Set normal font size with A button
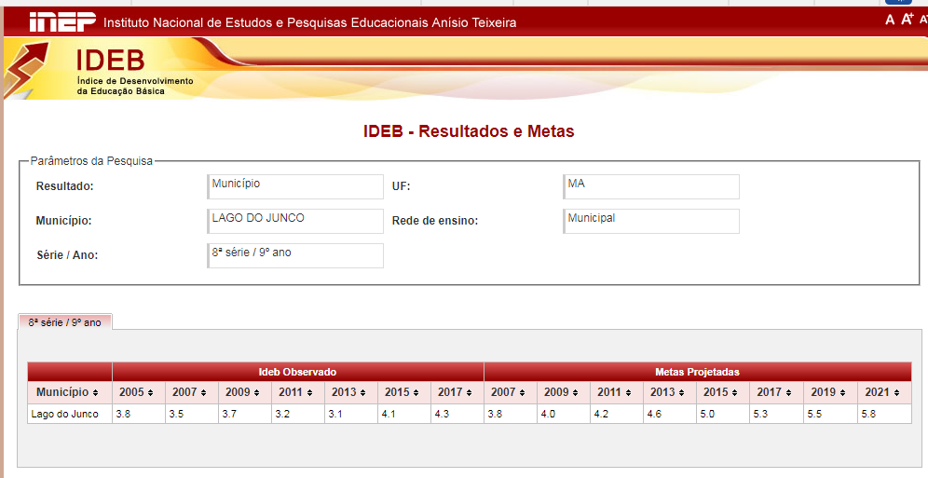The width and height of the screenshot is (928, 478). click(x=890, y=20)
